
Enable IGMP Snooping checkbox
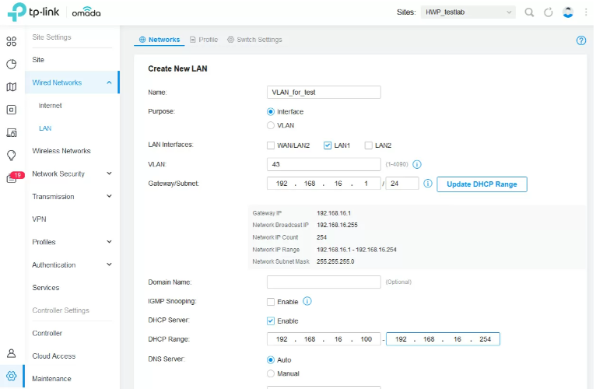(271, 302)
